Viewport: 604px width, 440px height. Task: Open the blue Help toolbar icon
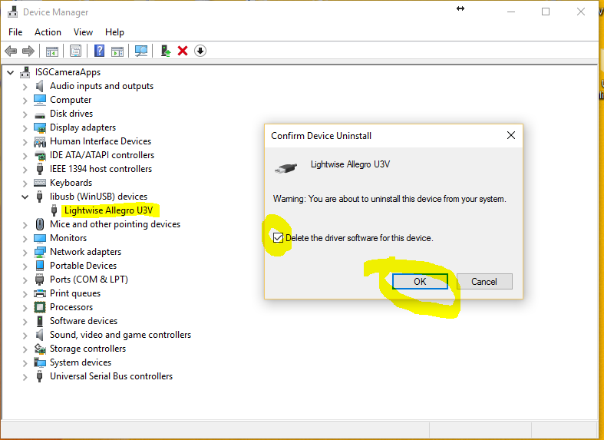tap(99, 51)
